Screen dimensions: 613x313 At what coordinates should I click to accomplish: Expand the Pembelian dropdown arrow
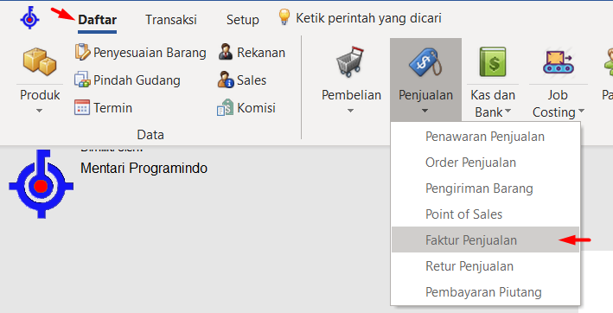click(x=351, y=111)
